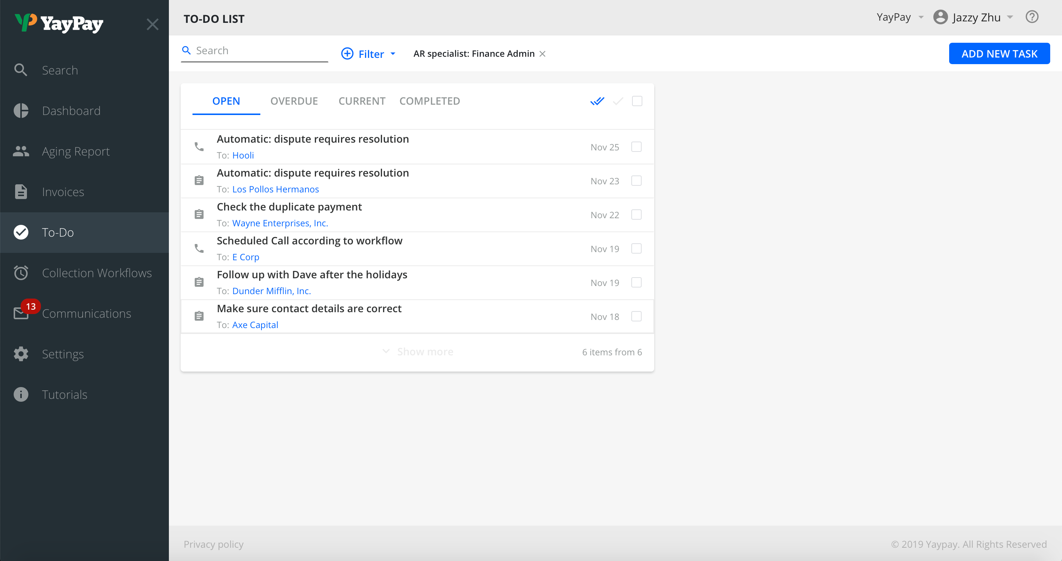Viewport: 1062px width, 561px height.
Task: Open the Axe Capital customer link
Action: click(255, 325)
